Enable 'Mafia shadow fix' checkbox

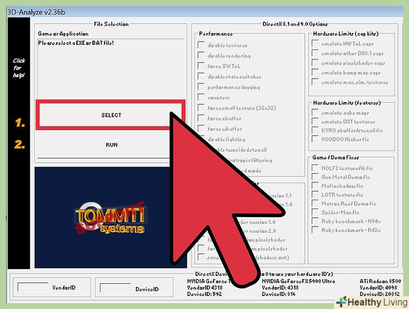coord(315,186)
